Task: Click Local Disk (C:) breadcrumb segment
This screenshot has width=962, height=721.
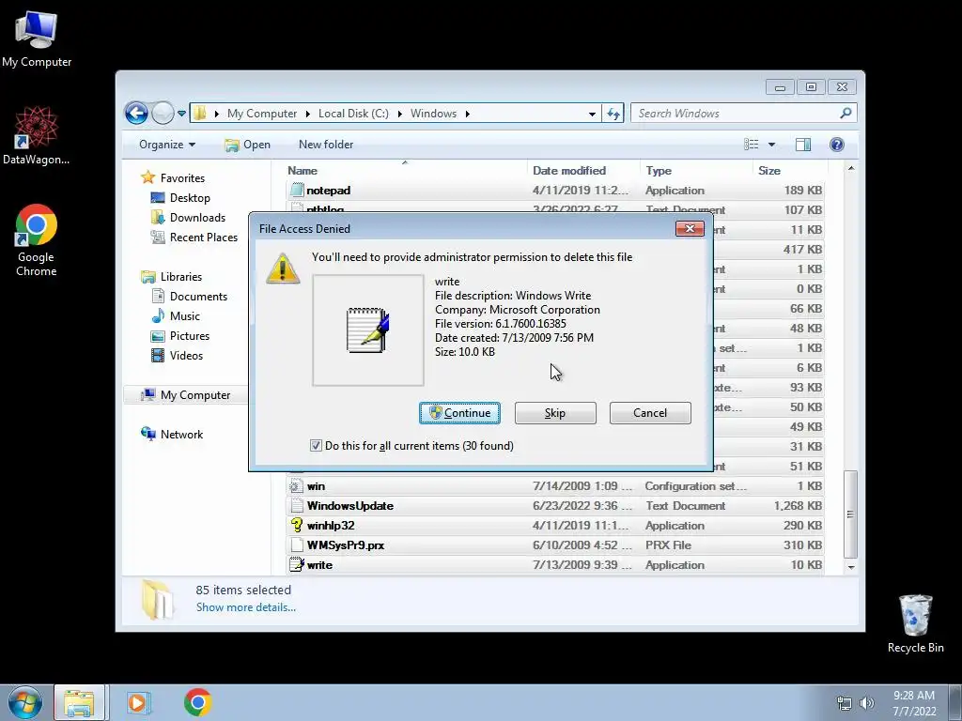Action: click(x=353, y=114)
